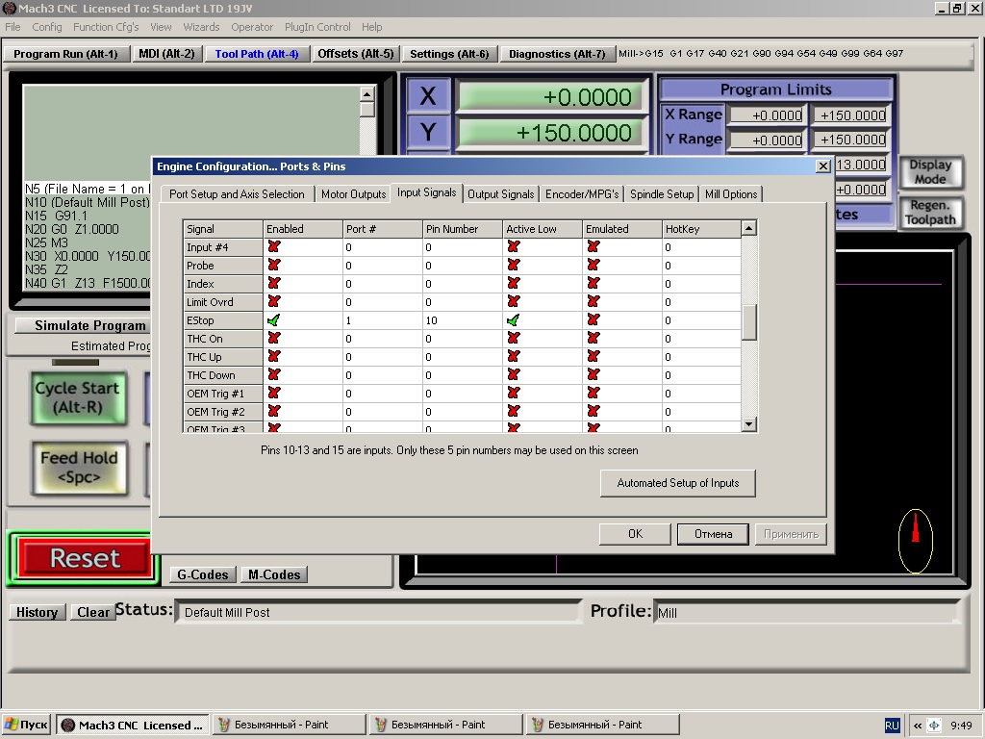
Task: Open the G-Codes reference button
Action: (x=202, y=574)
